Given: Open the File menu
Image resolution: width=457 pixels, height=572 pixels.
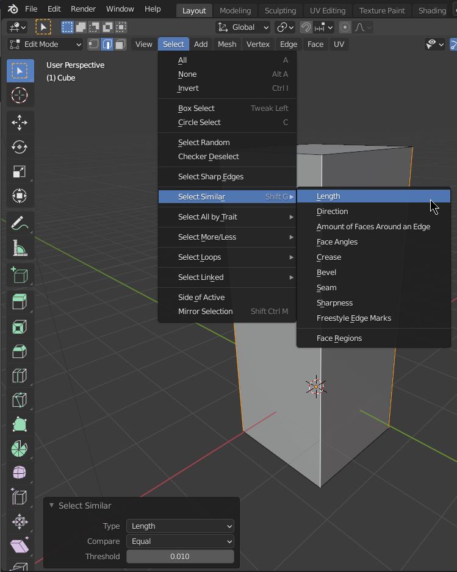Looking at the screenshot, I should point(31,9).
